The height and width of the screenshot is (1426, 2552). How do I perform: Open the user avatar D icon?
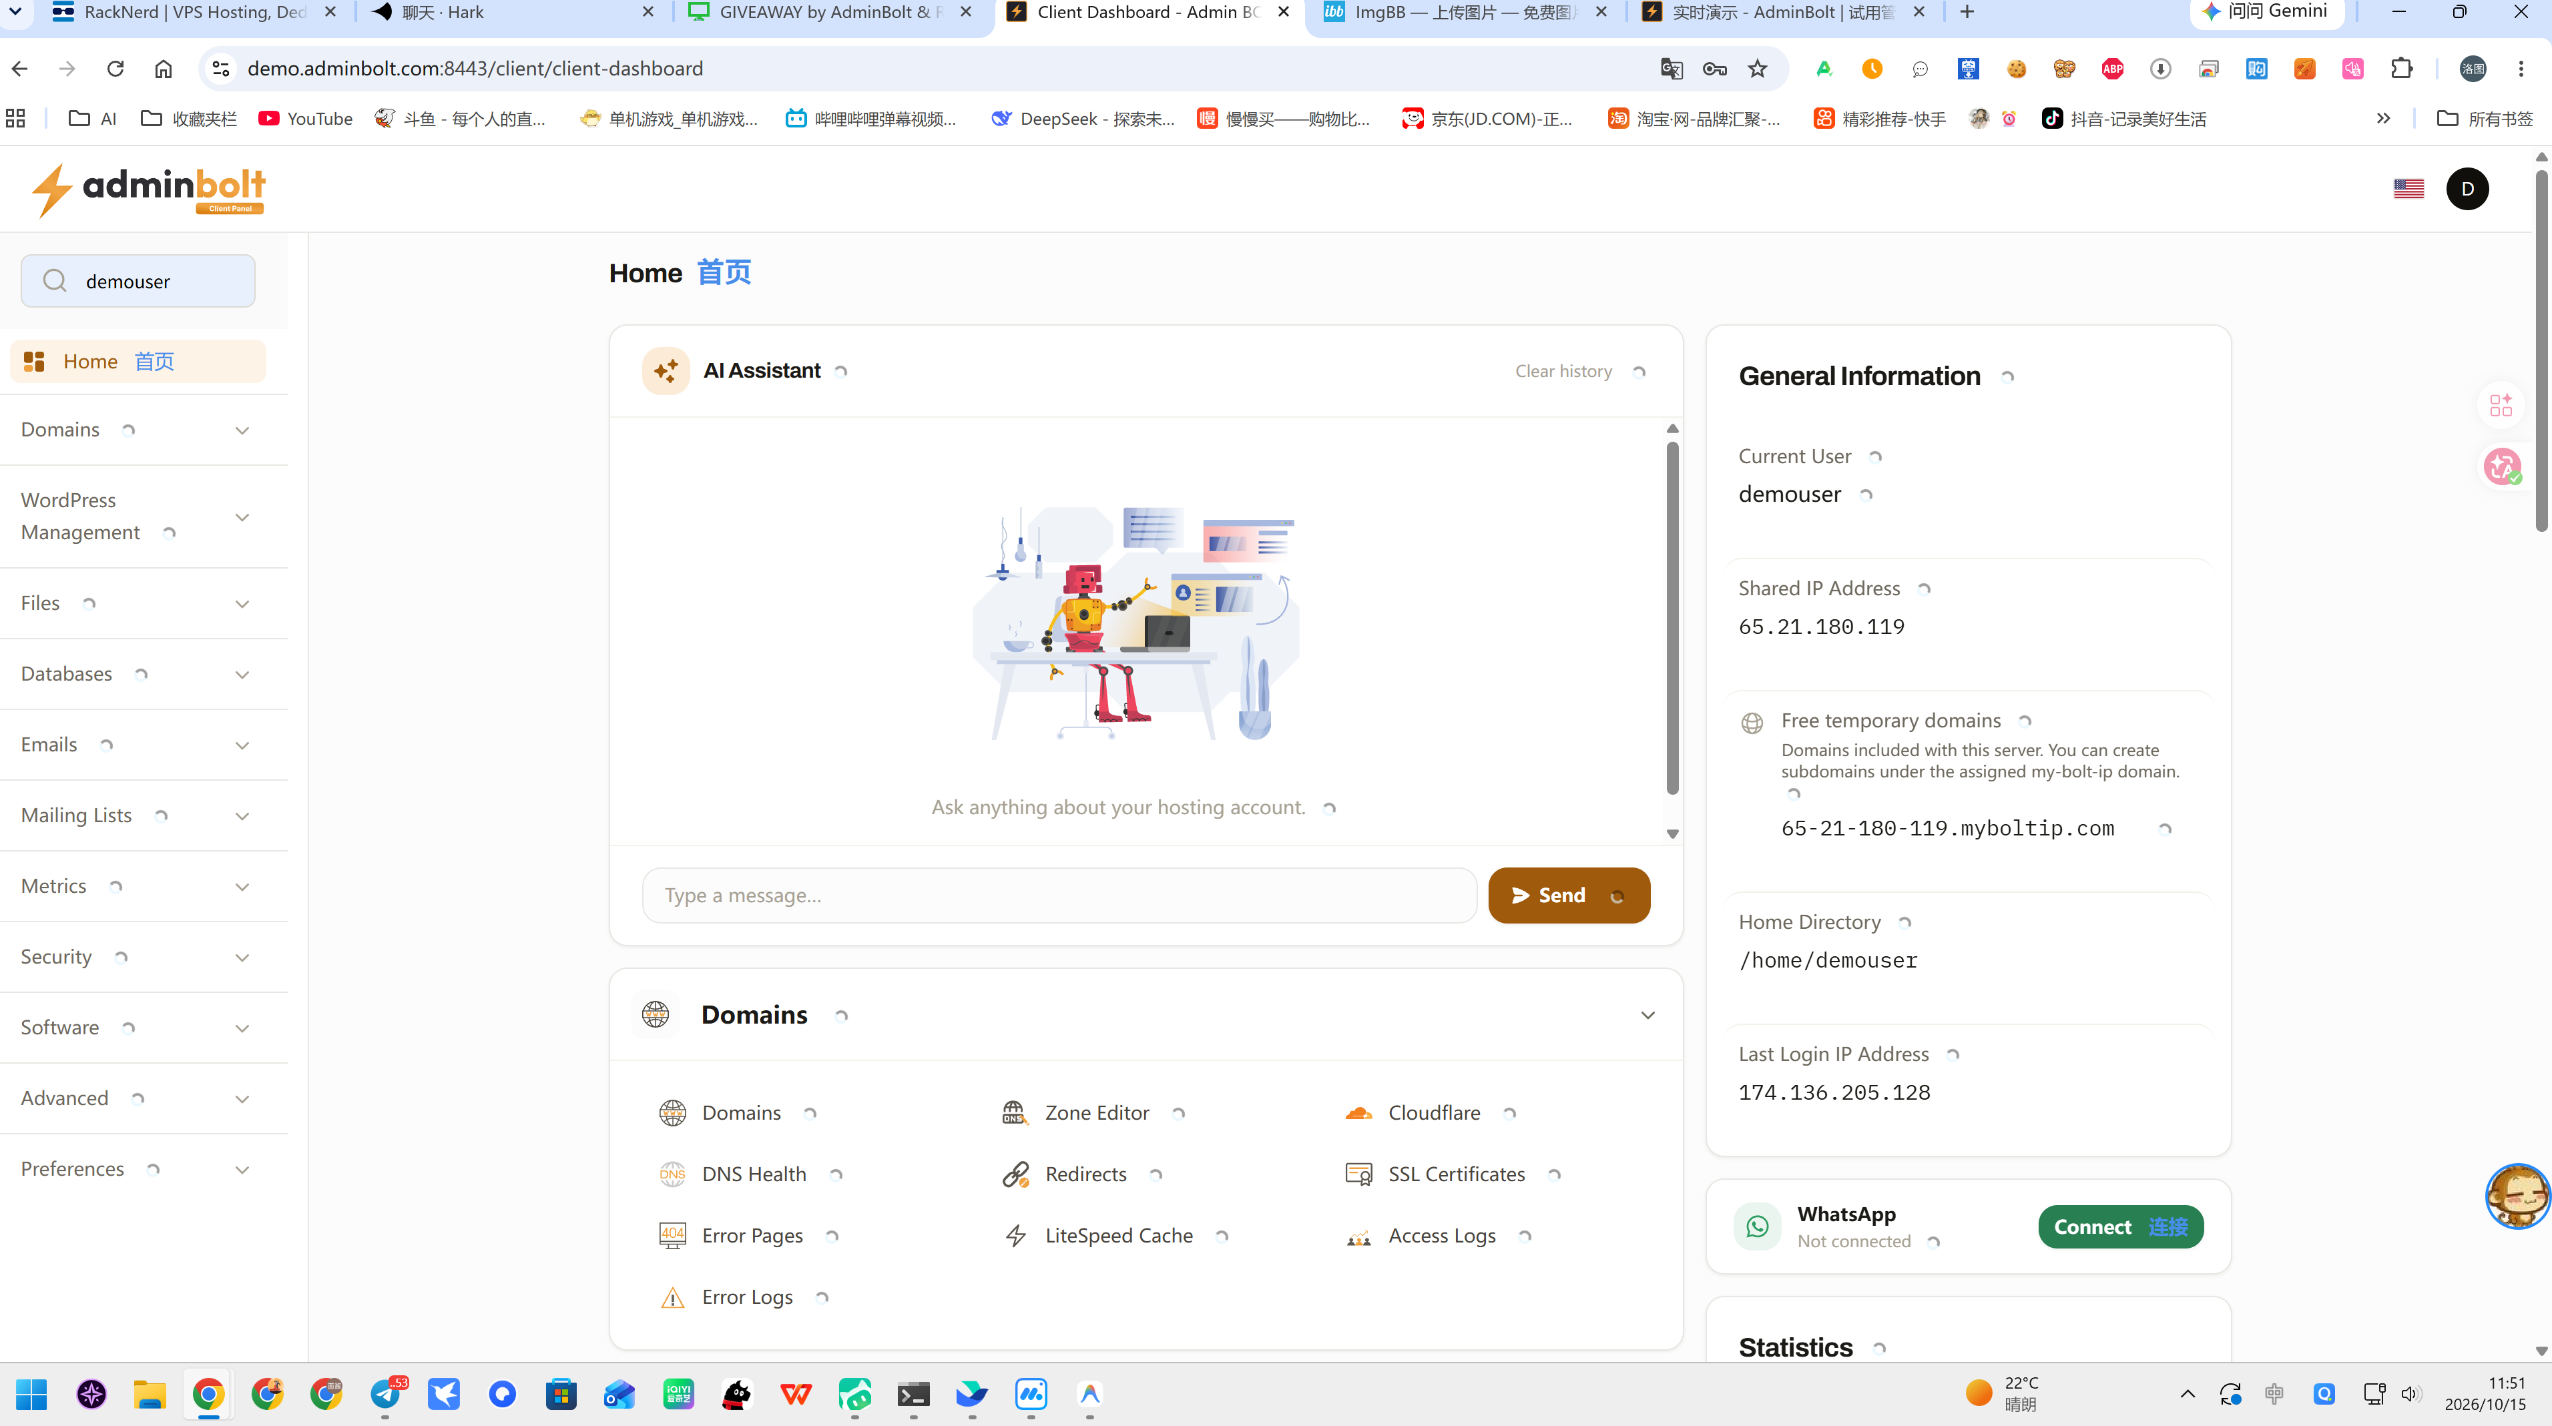2467,188
